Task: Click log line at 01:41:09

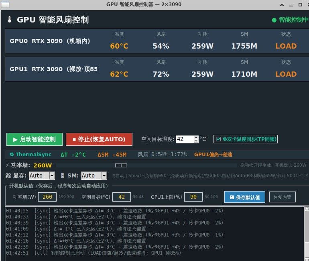Action: tap(76, 229)
